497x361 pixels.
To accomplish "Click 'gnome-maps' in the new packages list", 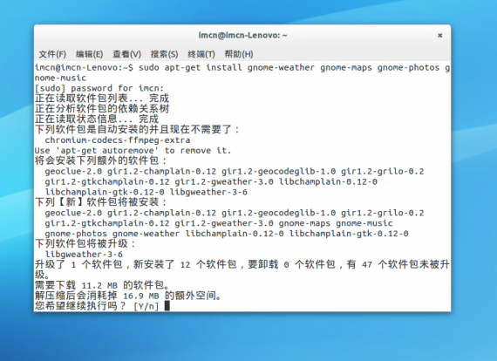I will (304, 223).
